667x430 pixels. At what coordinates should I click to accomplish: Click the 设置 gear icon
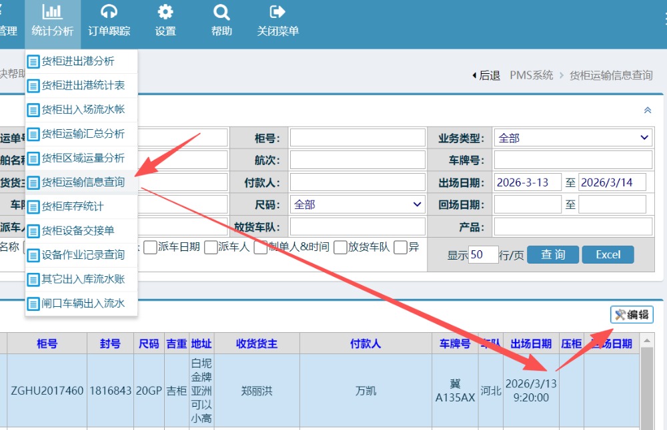165,12
